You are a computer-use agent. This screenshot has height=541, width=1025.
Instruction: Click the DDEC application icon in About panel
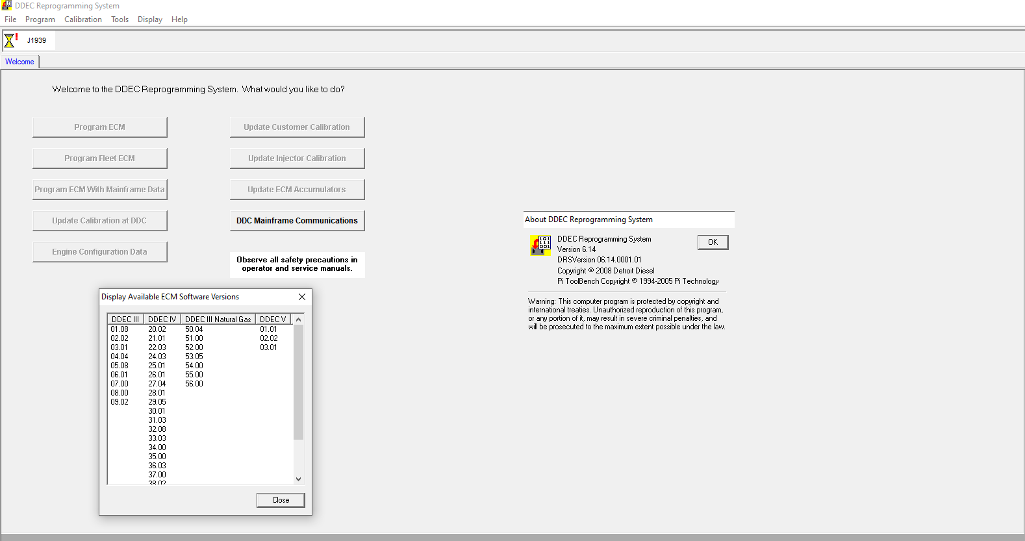coord(540,245)
